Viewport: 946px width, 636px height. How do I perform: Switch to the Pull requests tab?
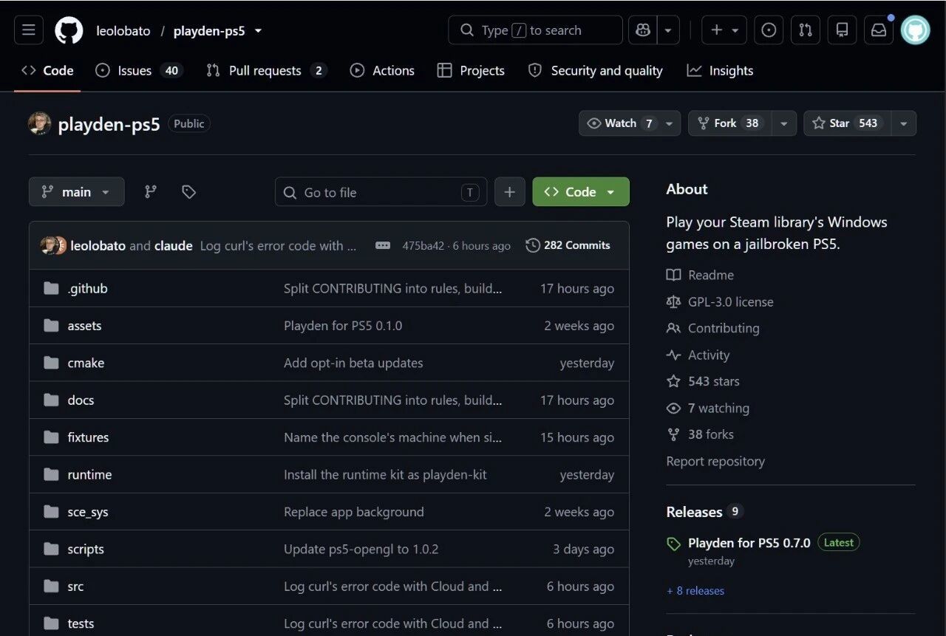266,71
